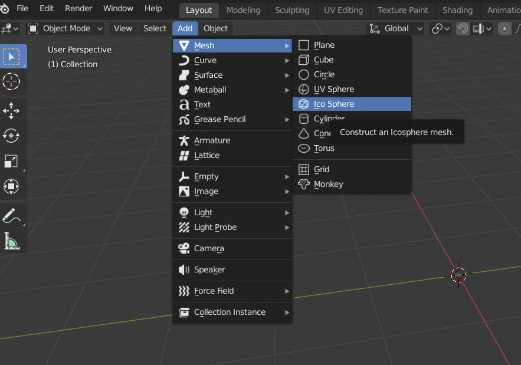Switch to the Select Box tool

[x=12, y=57]
